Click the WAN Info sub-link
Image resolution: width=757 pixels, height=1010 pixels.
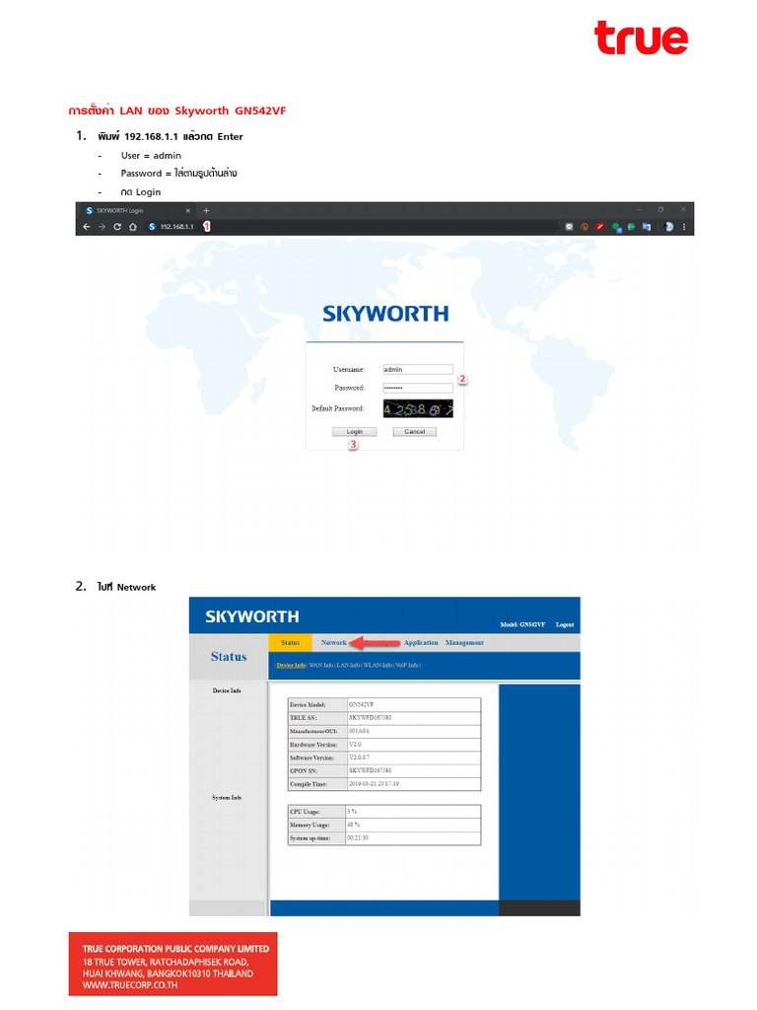(320, 666)
